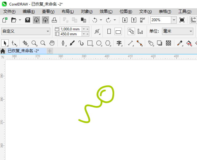Select the Text 字 tool
This screenshot has width=197, height=160.
click(119, 43)
